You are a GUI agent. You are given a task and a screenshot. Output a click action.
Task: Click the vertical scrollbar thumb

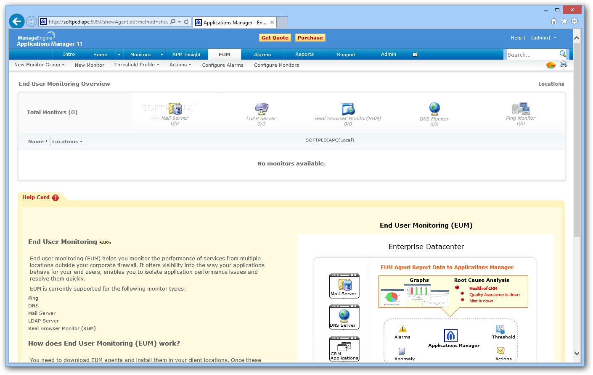click(x=577, y=140)
